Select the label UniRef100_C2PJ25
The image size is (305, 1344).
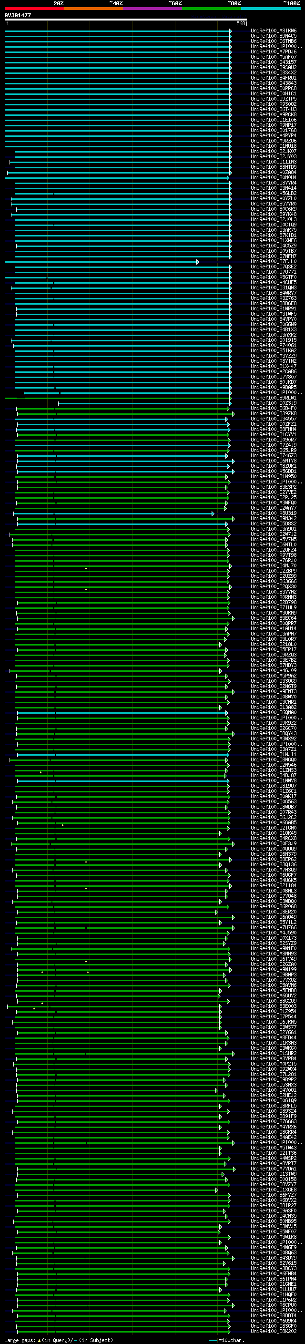pos(274,497)
